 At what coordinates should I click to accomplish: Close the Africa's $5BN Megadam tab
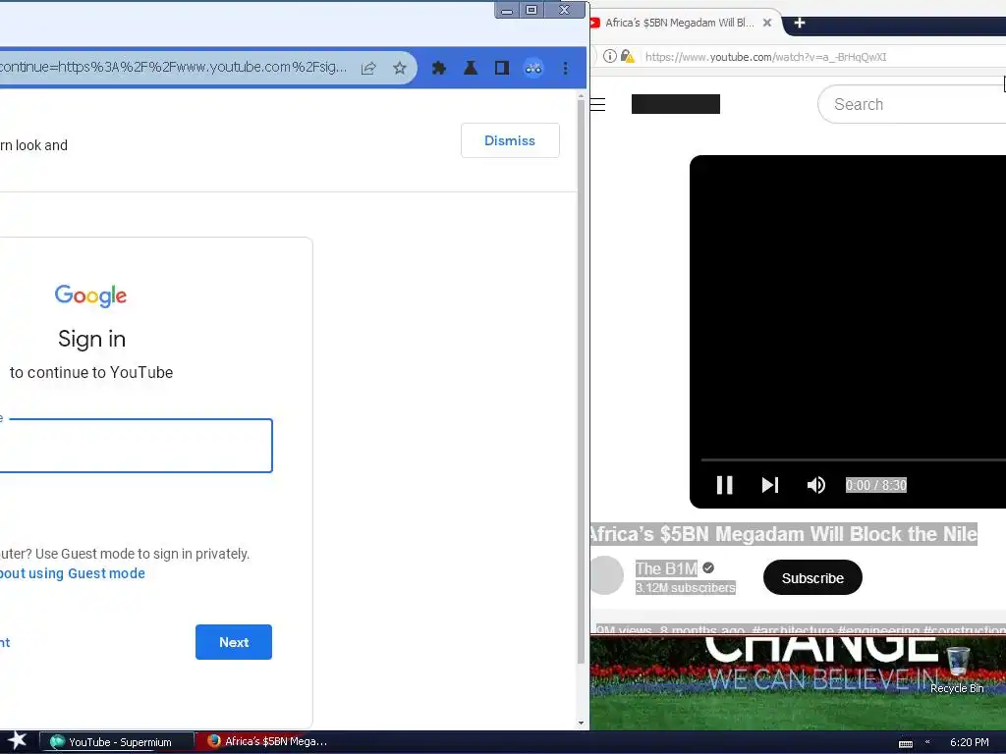point(766,23)
